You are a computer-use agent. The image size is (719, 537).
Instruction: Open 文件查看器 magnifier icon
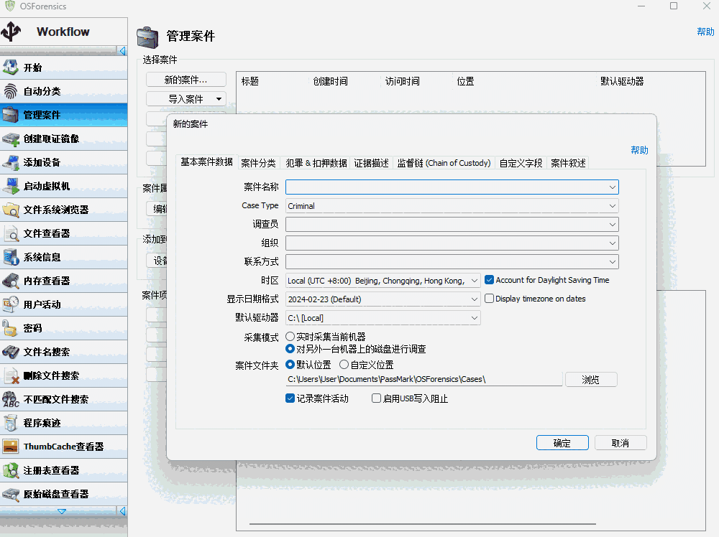pyautogui.click(x=11, y=233)
